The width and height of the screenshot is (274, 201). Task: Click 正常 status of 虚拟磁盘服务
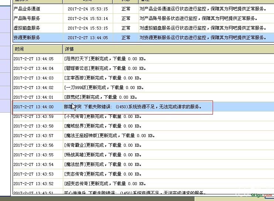[126, 28]
